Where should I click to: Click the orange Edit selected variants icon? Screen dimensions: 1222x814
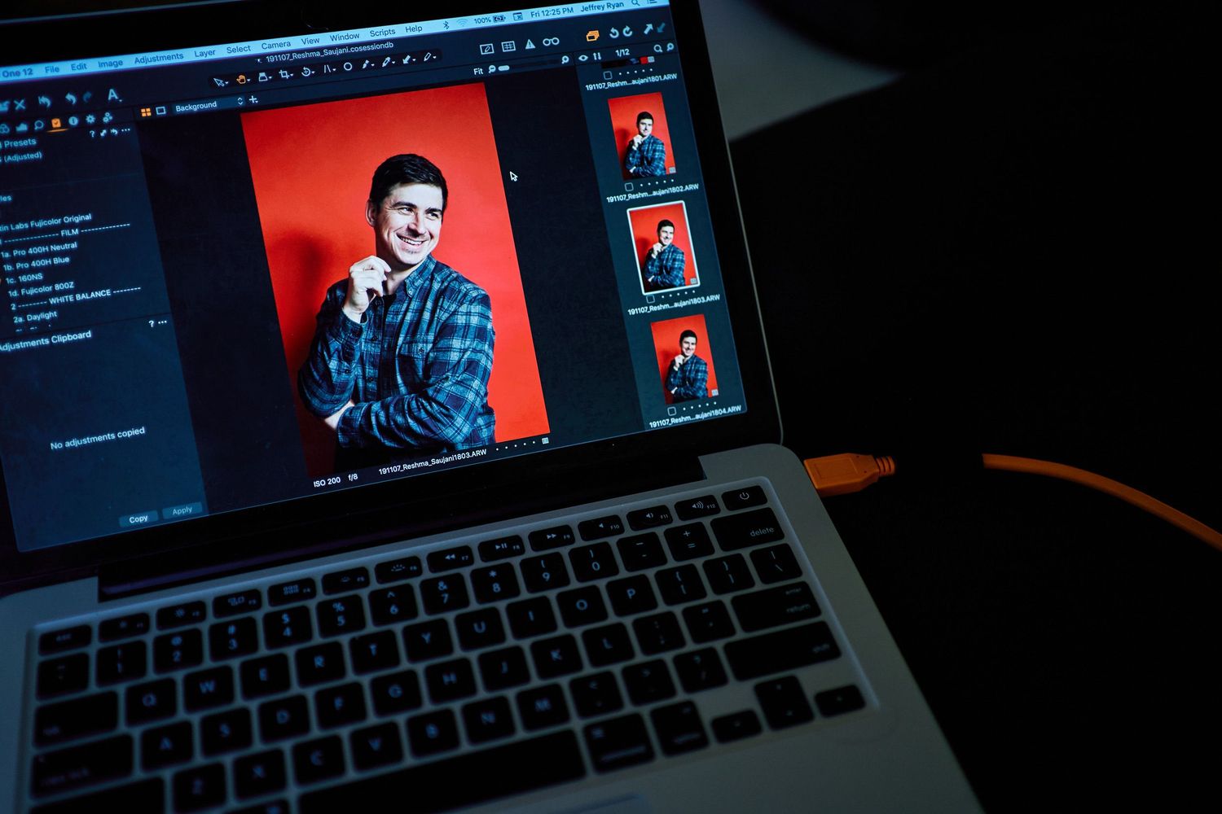592,36
